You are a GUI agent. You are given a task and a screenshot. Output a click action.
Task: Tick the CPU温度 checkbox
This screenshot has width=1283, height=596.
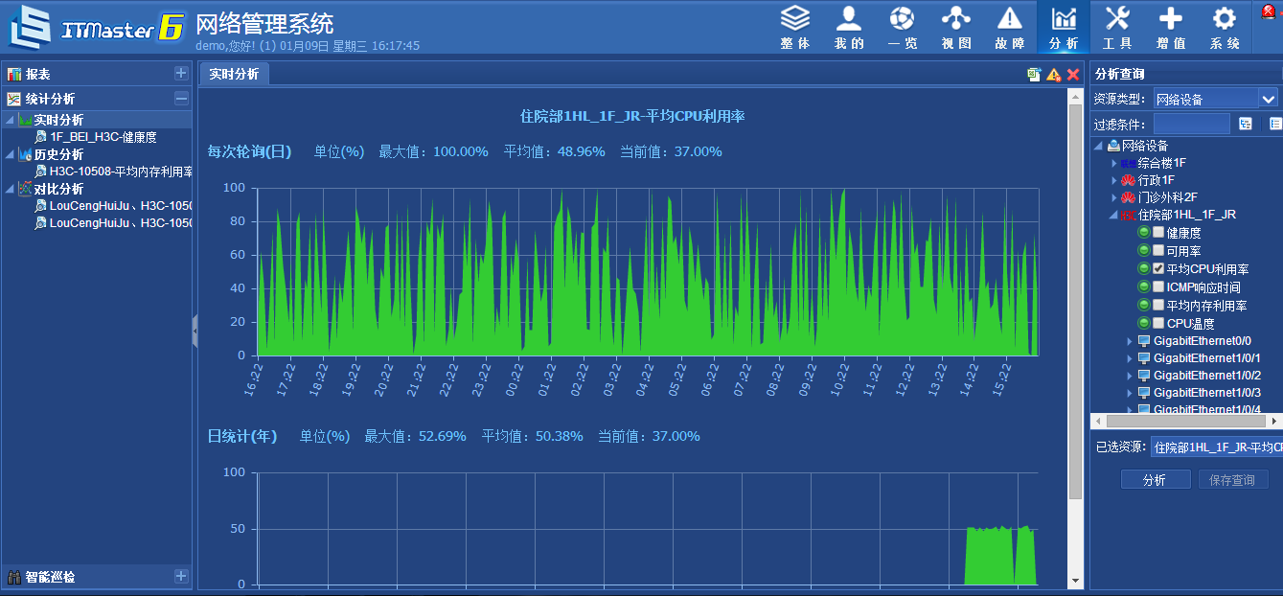[x=1158, y=324]
